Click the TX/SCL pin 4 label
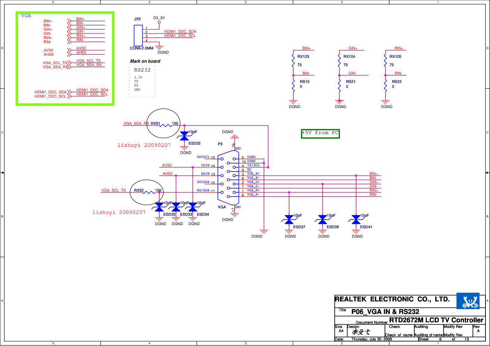This screenshot has width=490, height=346. tap(254, 165)
